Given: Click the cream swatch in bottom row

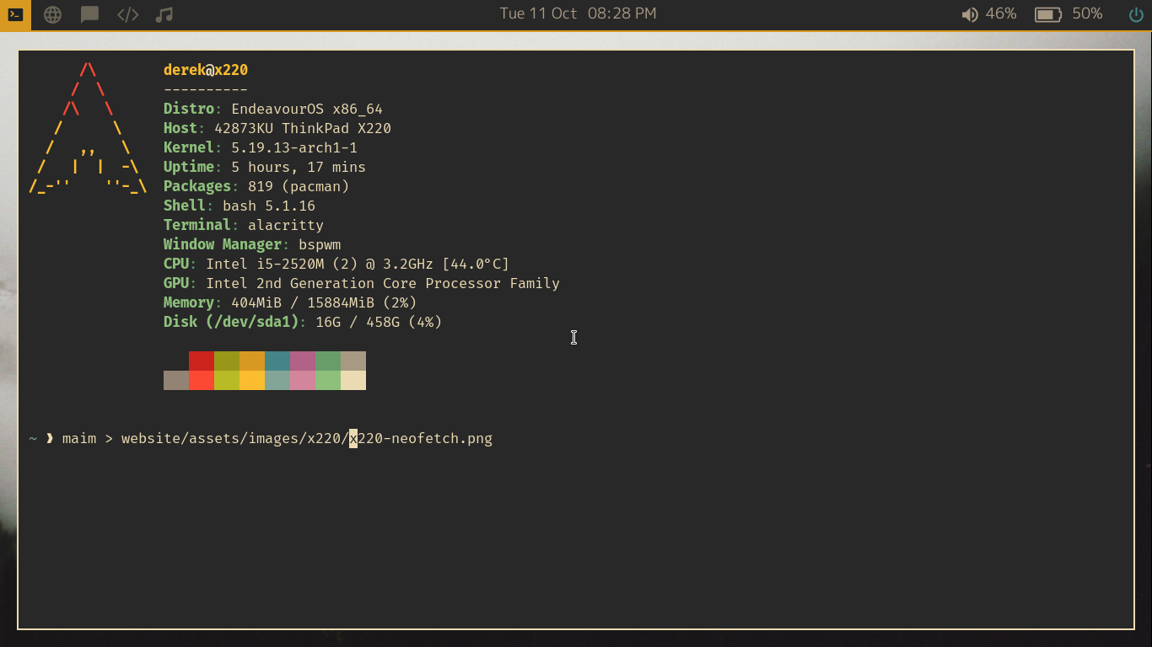Looking at the screenshot, I should point(353,380).
